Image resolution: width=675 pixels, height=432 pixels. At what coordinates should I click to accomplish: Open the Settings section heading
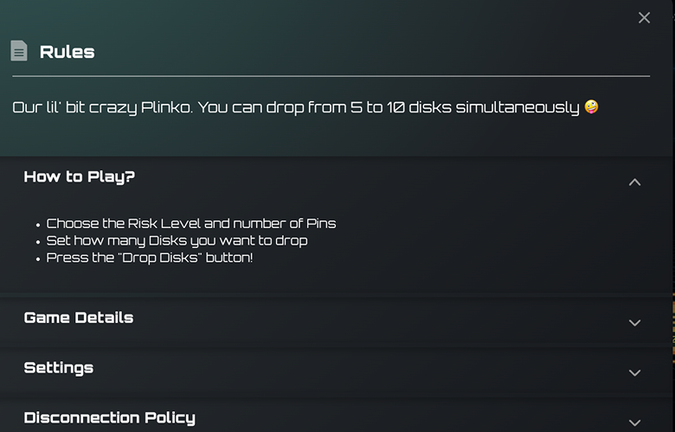click(59, 368)
